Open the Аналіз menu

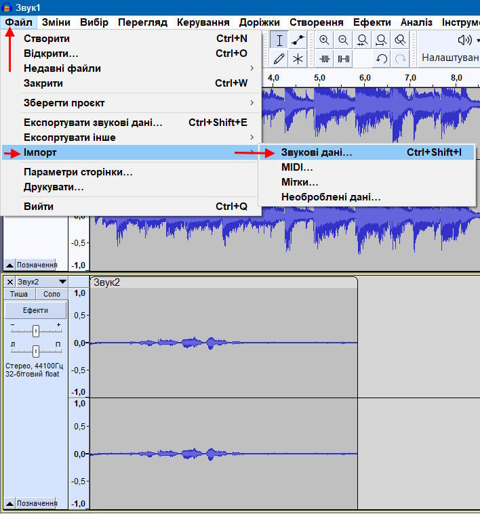coord(416,22)
